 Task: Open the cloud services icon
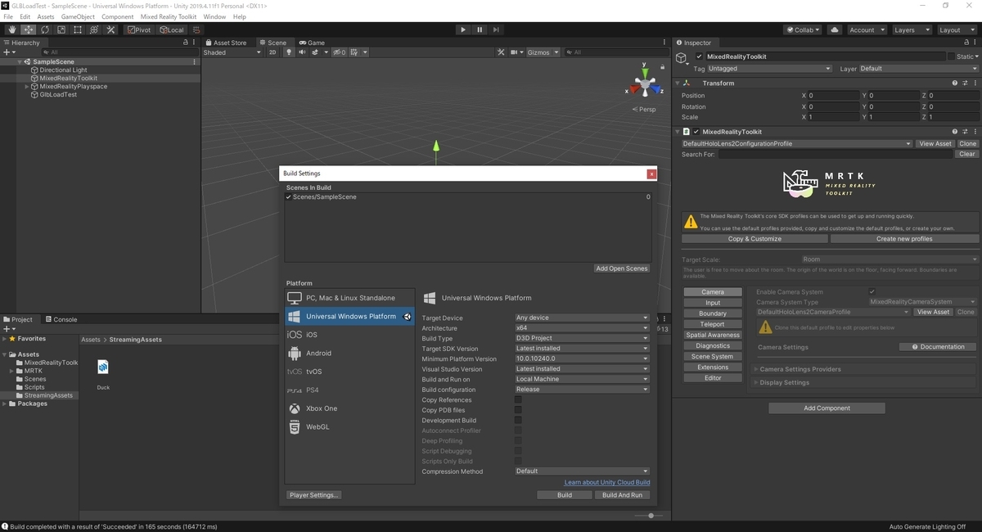click(835, 29)
